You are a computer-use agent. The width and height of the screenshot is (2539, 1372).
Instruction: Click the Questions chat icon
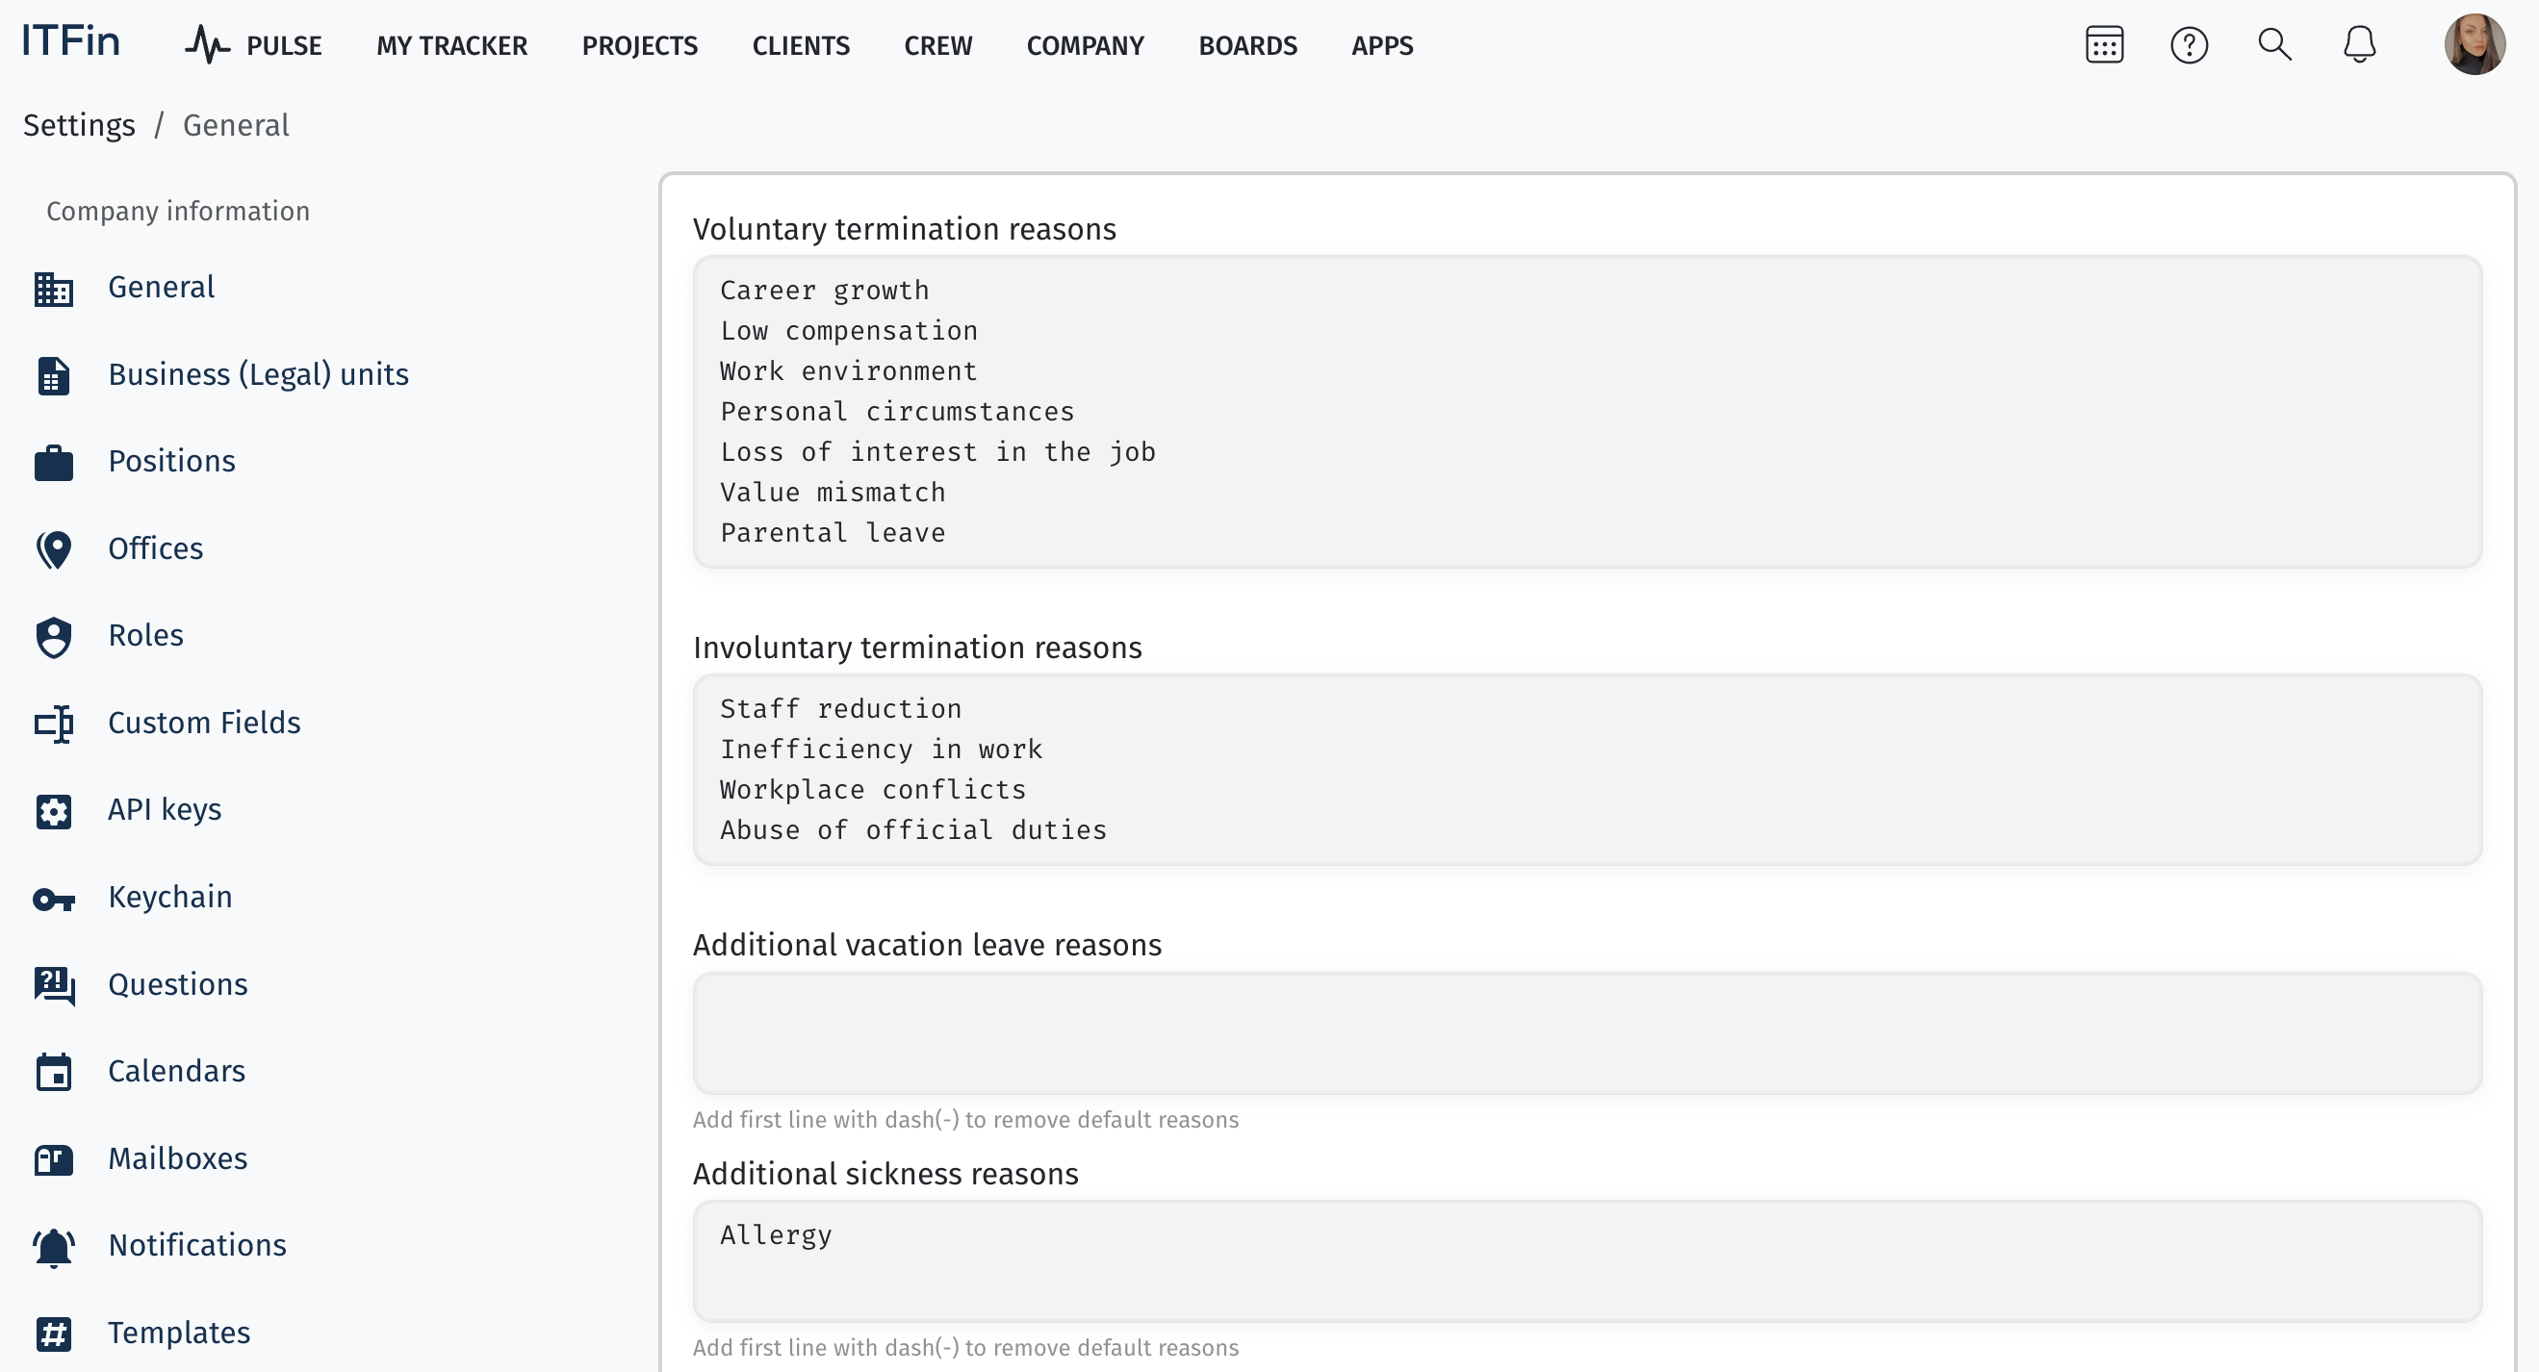click(53, 985)
